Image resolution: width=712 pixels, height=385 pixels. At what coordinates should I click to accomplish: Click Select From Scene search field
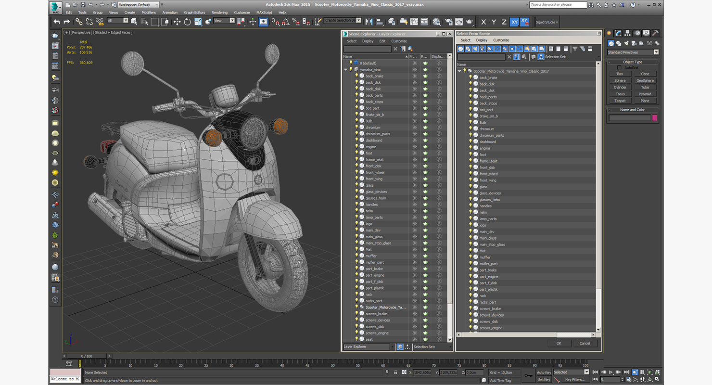tap(482, 57)
